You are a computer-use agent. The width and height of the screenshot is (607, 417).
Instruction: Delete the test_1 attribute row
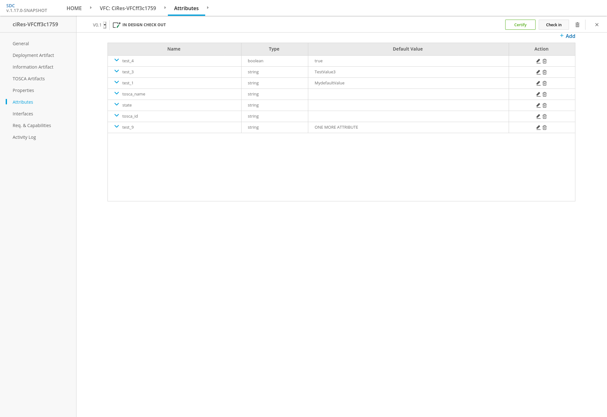(x=545, y=83)
